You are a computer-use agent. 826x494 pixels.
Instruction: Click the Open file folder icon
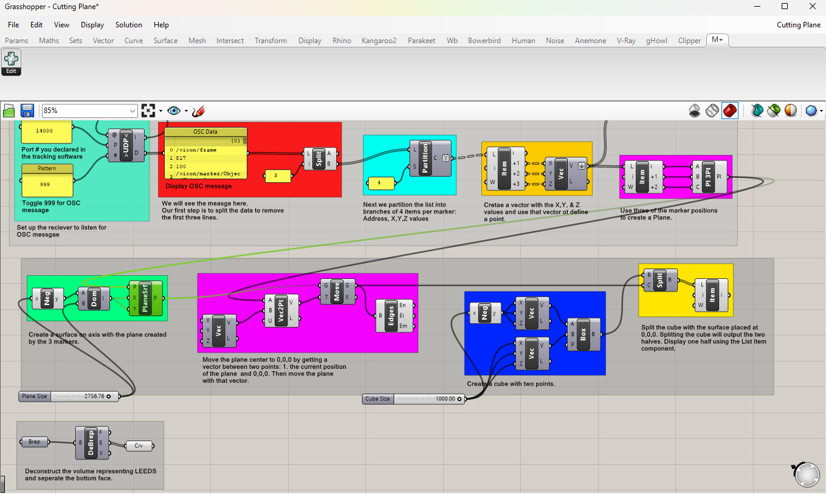(x=9, y=111)
